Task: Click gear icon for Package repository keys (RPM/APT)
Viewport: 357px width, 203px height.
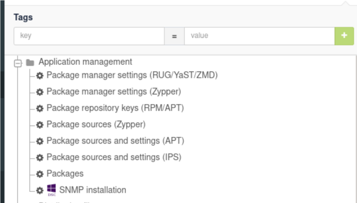Action: pos(40,108)
